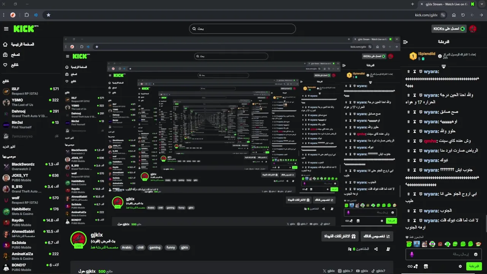Image resolution: width=487 pixels, height=274 pixels.
Task: Open offline 7amzawyxo channel in sidebar
Action: [x=30, y=136]
